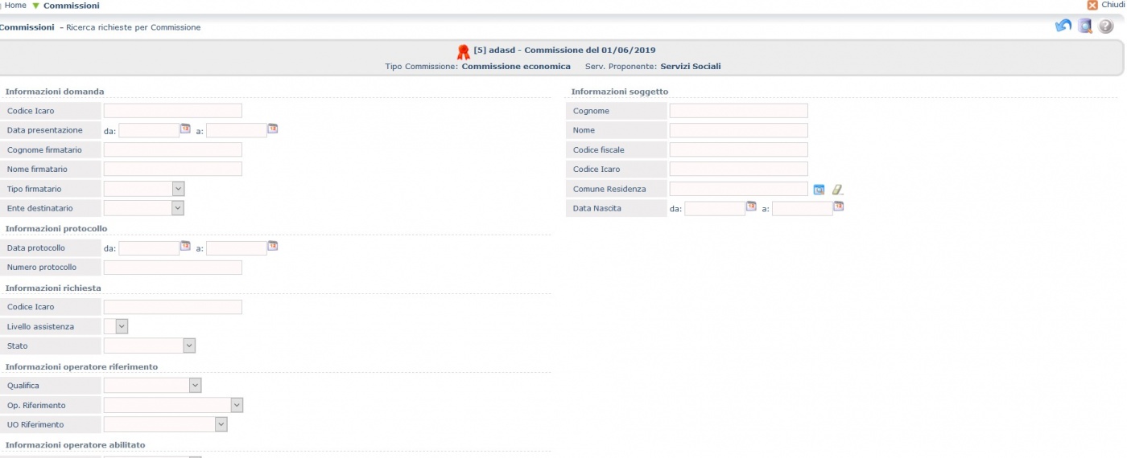
Task: Focus the Nome firmatario field
Action: coord(173,169)
